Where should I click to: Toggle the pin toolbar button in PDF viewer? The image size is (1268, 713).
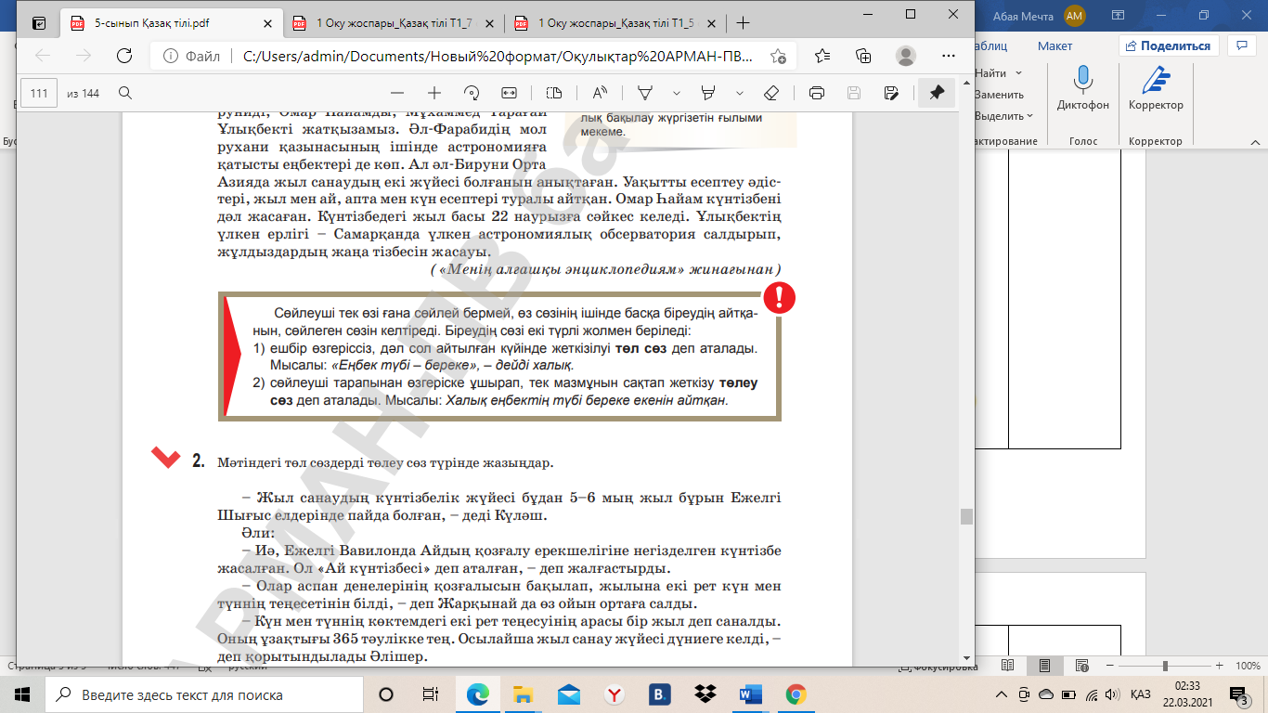tap(937, 93)
